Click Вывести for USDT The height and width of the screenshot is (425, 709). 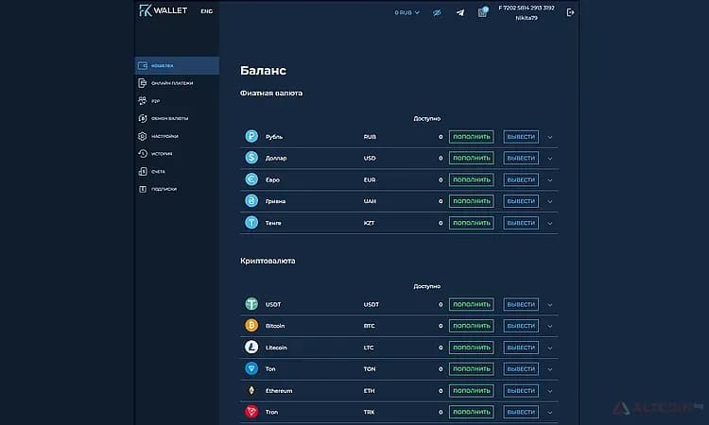pyautogui.click(x=521, y=304)
